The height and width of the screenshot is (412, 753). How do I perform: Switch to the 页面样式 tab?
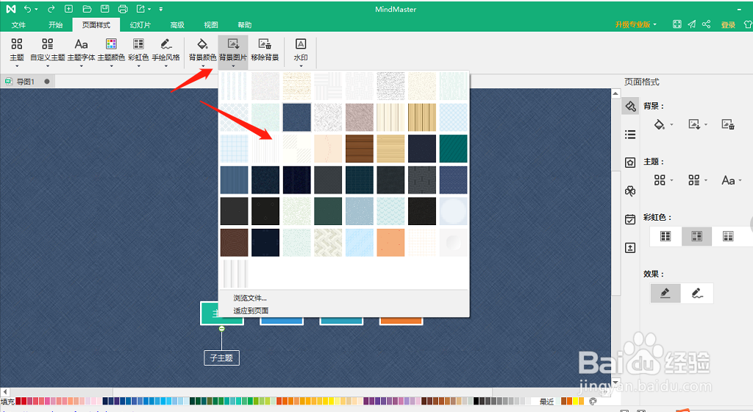[96, 25]
